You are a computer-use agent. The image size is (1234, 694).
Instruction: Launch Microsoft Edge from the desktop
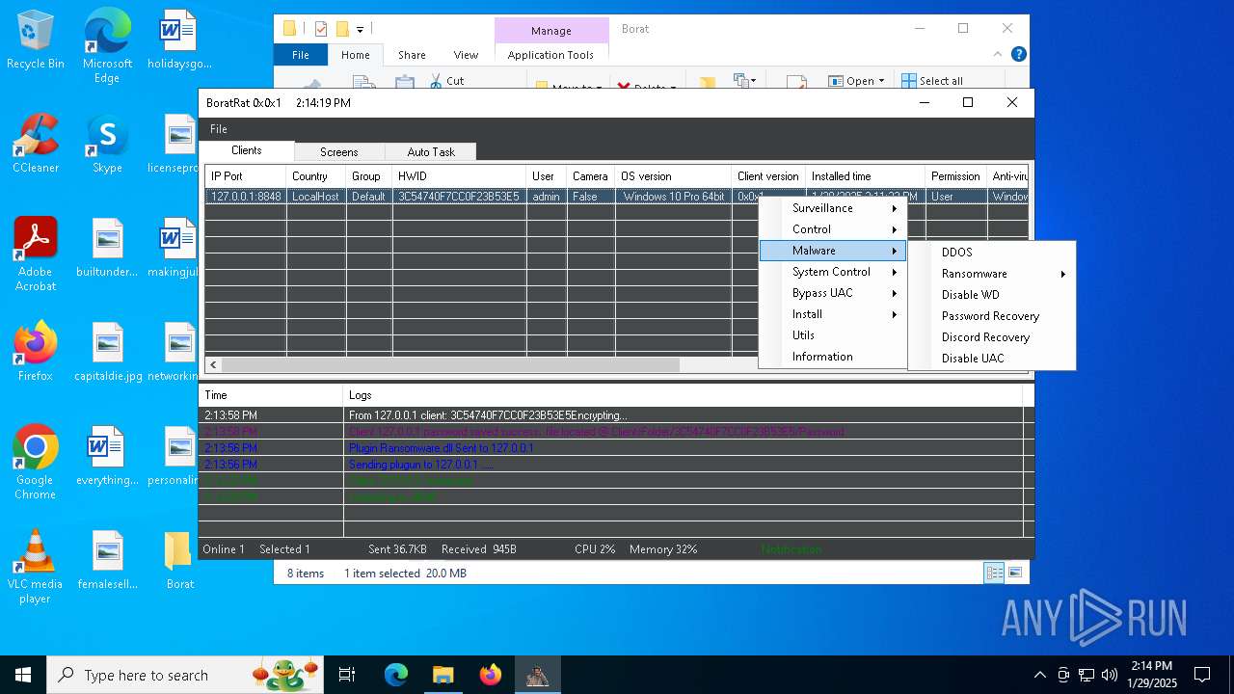coord(107,45)
